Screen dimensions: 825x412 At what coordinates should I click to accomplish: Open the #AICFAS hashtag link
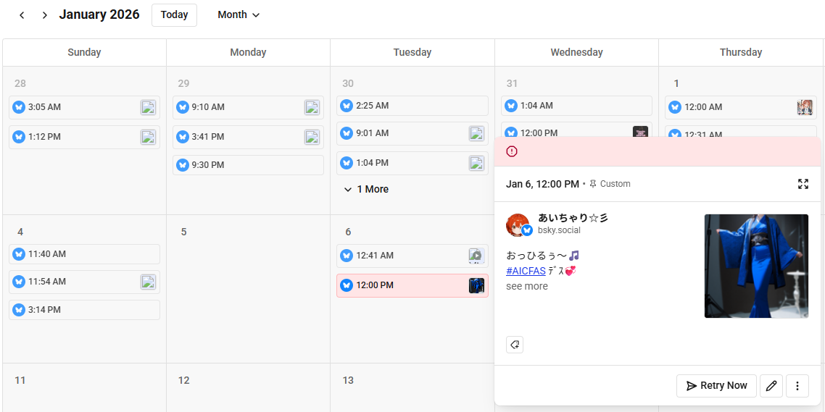[x=526, y=271]
